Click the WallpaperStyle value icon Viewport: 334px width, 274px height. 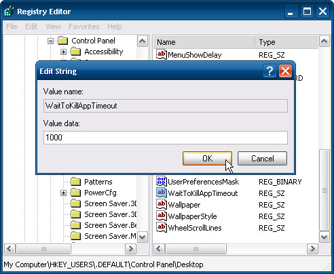(162, 216)
